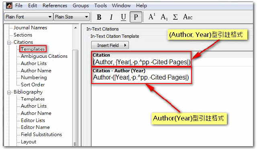The width and height of the screenshot is (257, 149).
Task: Select Author Lists under Bibliography
Action: (x=34, y=106)
